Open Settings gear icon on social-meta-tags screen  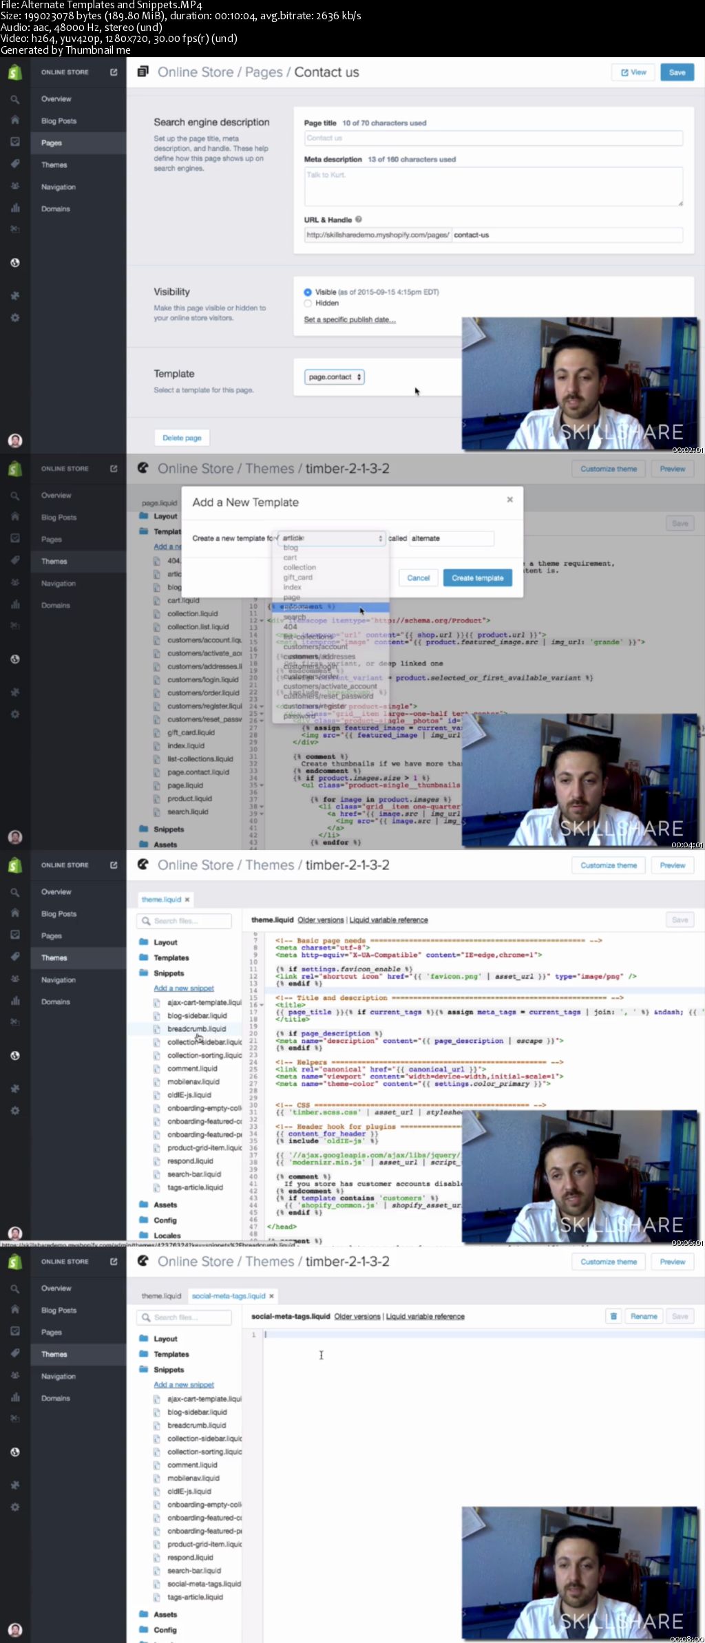point(14,1507)
